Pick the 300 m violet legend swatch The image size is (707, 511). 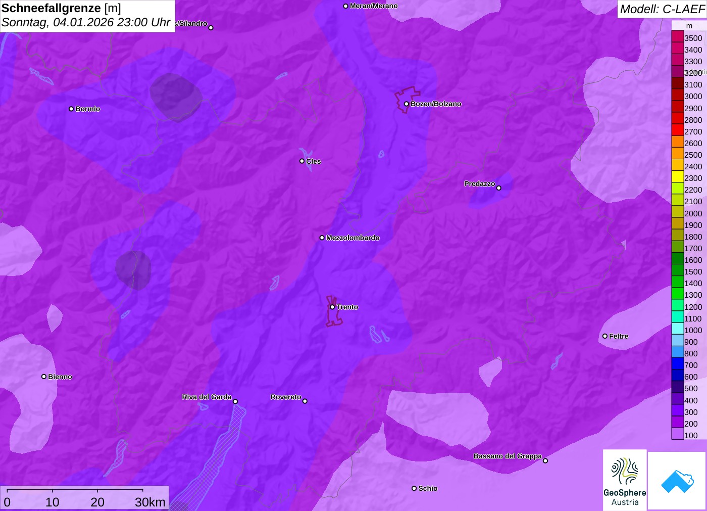pos(678,410)
